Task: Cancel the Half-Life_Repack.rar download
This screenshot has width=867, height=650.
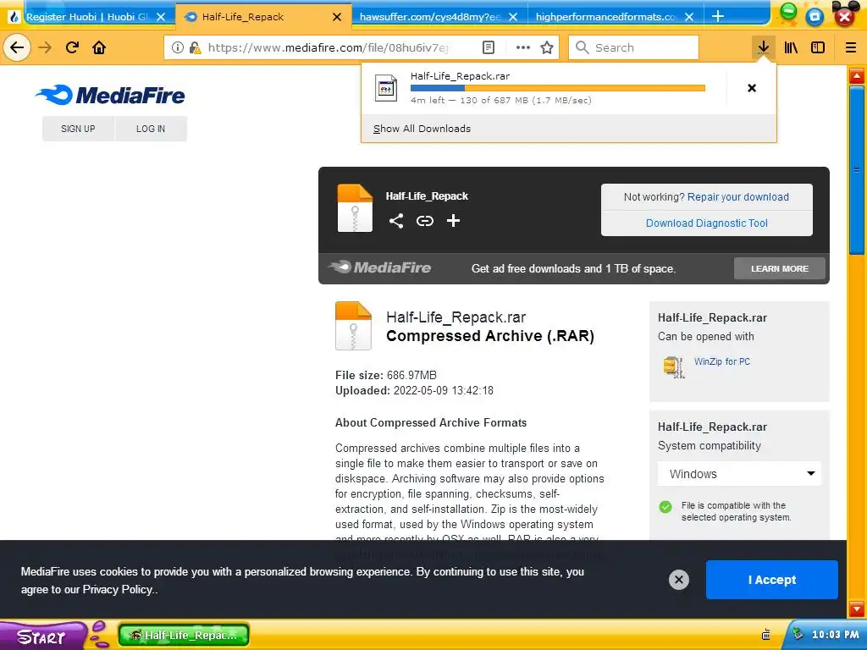Action: pyautogui.click(x=752, y=88)
